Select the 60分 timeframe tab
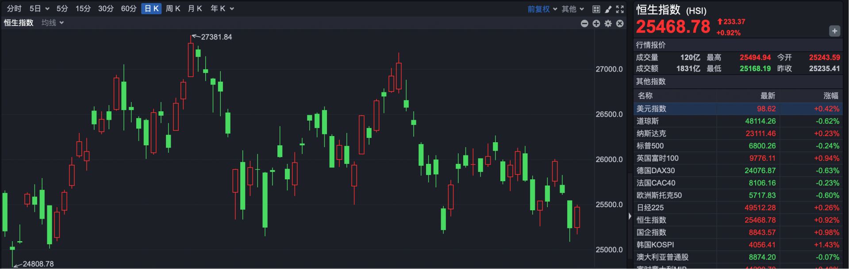The image size is (849, 269). coord(129,8)
